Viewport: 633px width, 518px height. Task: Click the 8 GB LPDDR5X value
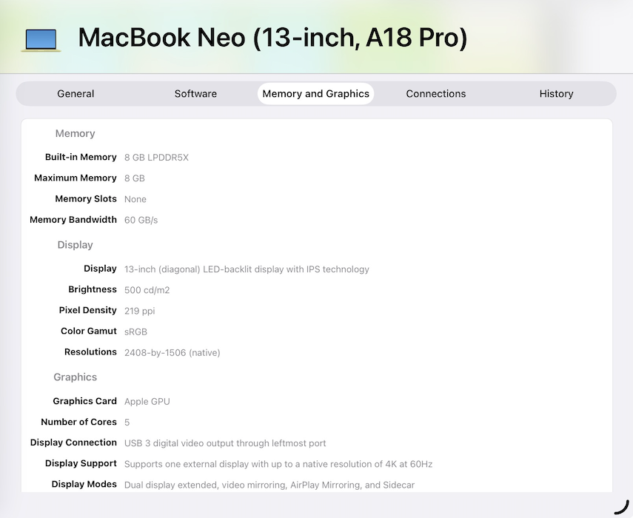(x=156, y=158)
